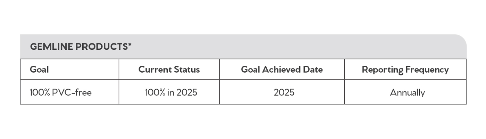Select the Current Status column header
The height and width of the screenshot is (139, 486).
(x=169, y=69)
